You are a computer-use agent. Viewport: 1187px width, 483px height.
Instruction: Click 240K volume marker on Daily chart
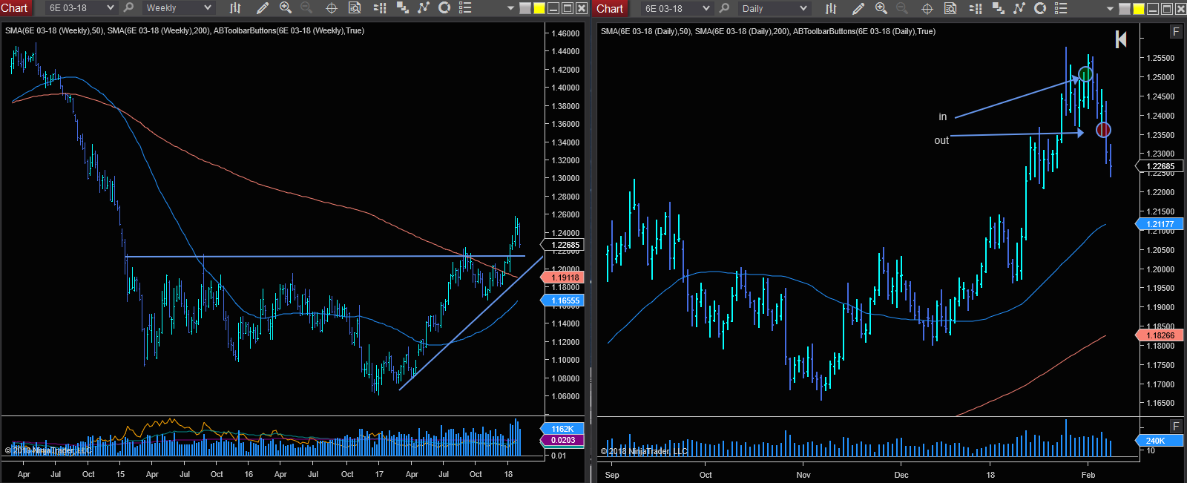pos(1160,441)
